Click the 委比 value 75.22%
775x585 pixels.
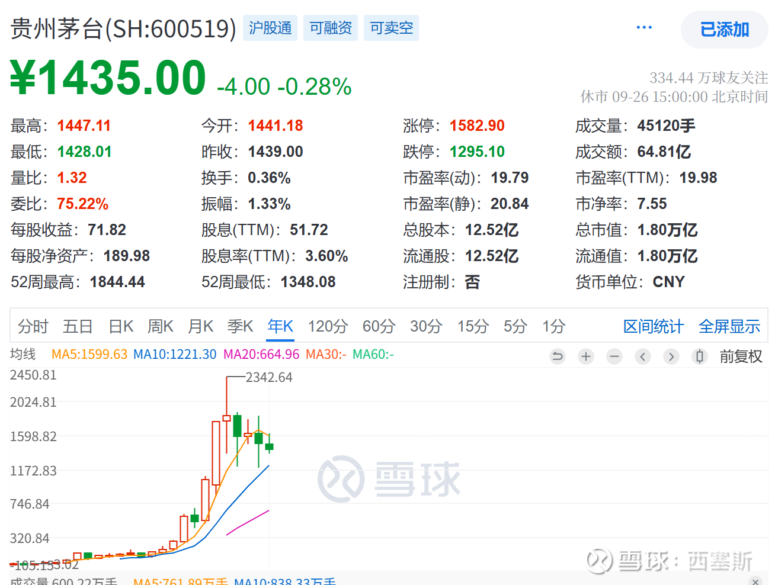click(82, 204)
